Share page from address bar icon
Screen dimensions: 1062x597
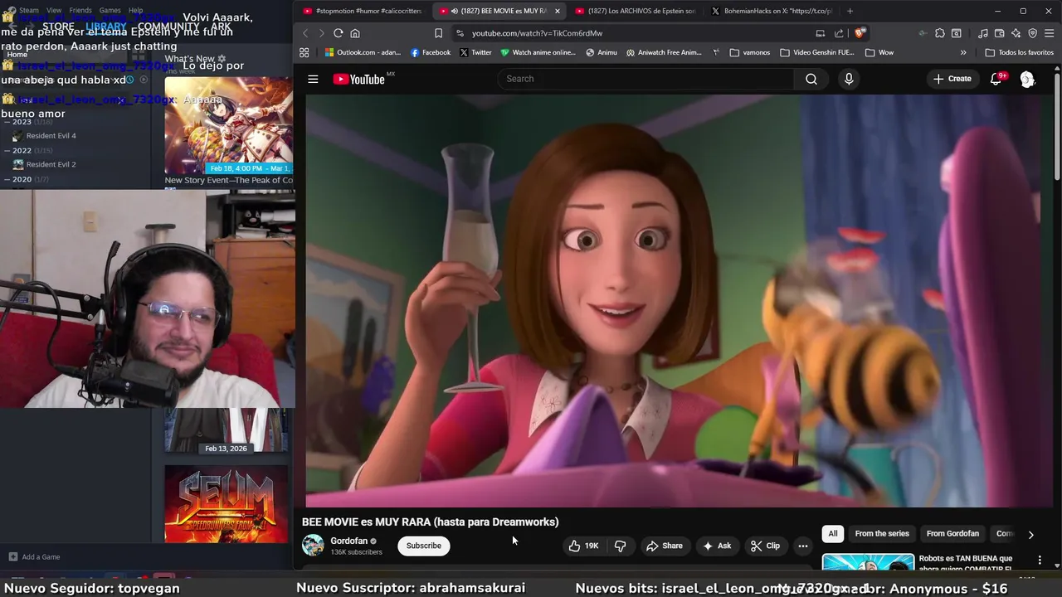pos(839,33)
